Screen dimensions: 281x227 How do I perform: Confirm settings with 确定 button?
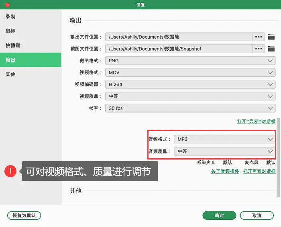(x=219, y=215)
